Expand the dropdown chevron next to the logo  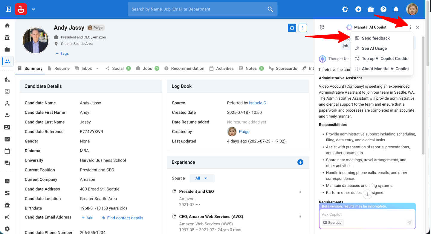click(x=33, y=9)
